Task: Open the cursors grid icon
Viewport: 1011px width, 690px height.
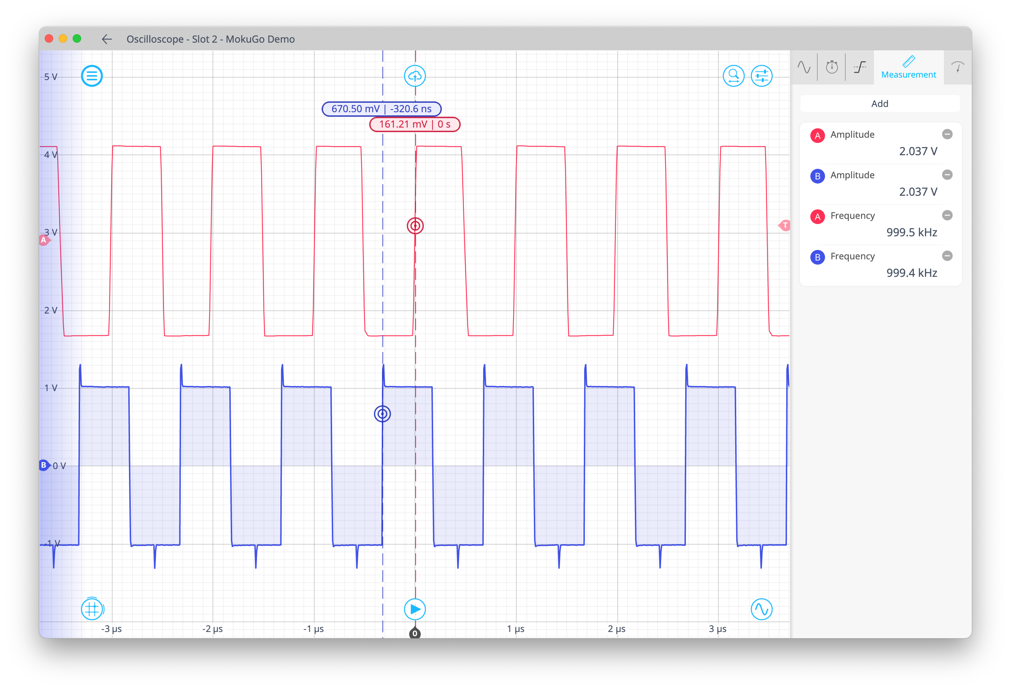Action: click(x=92, y=609)
